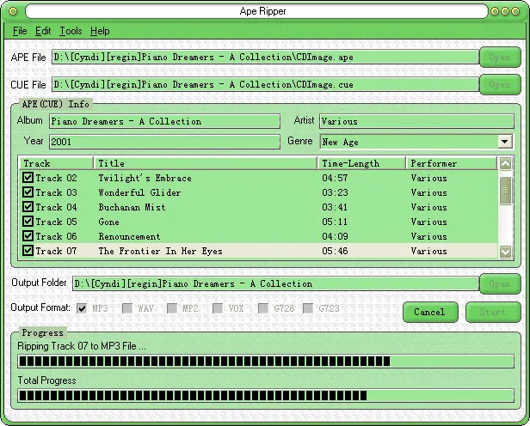Toggle the Track 05 Gone checkbox
530x426 pixels.
tap(28, 222)
